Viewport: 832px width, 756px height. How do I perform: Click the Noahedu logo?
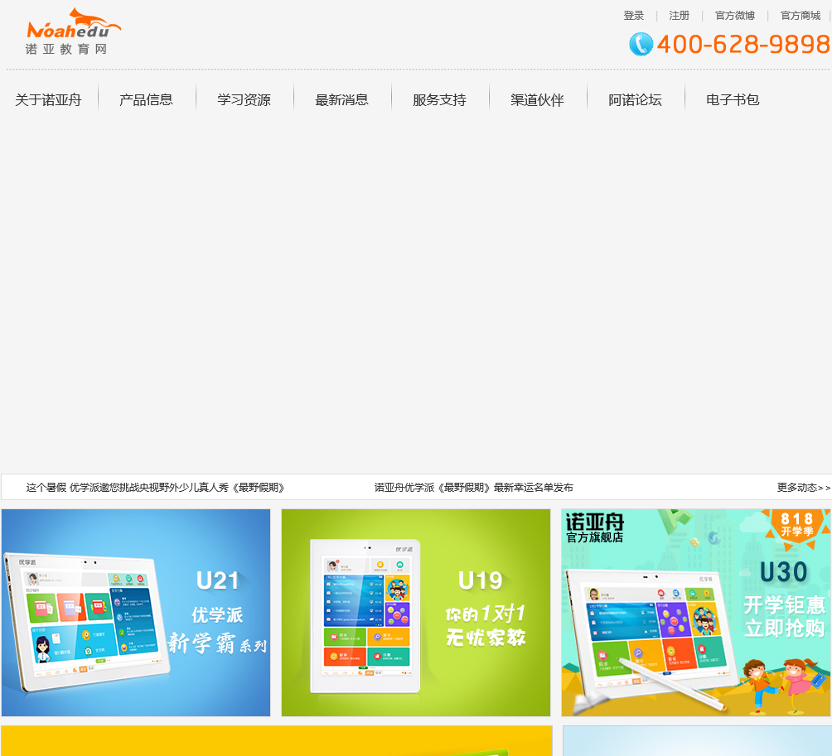(73, 31)
